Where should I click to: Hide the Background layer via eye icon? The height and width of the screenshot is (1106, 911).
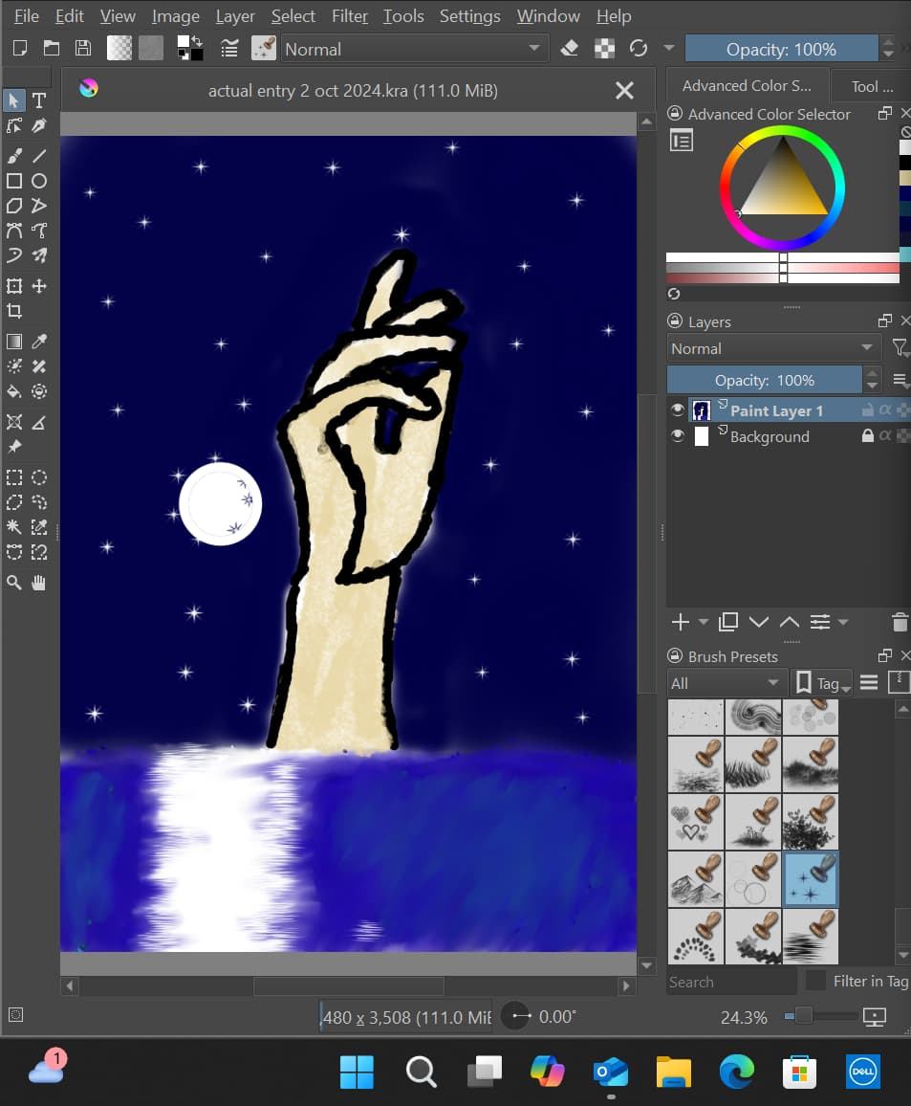(678, 436)
